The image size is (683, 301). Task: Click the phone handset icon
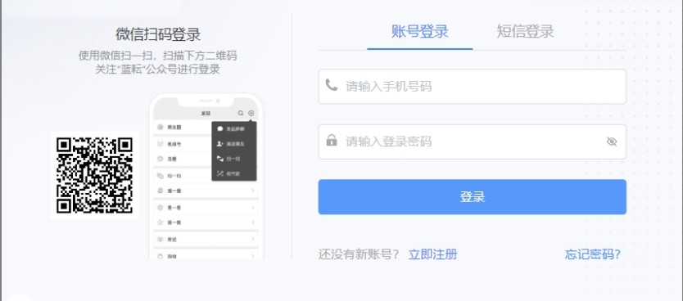[x=332, y=85]
